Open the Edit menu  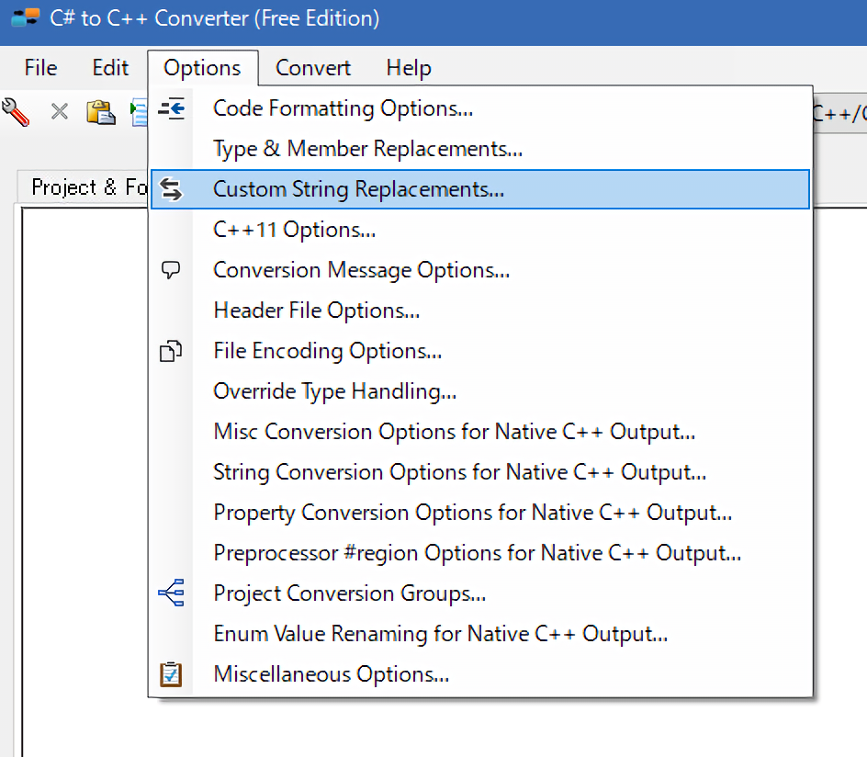(x=110, y=68)
